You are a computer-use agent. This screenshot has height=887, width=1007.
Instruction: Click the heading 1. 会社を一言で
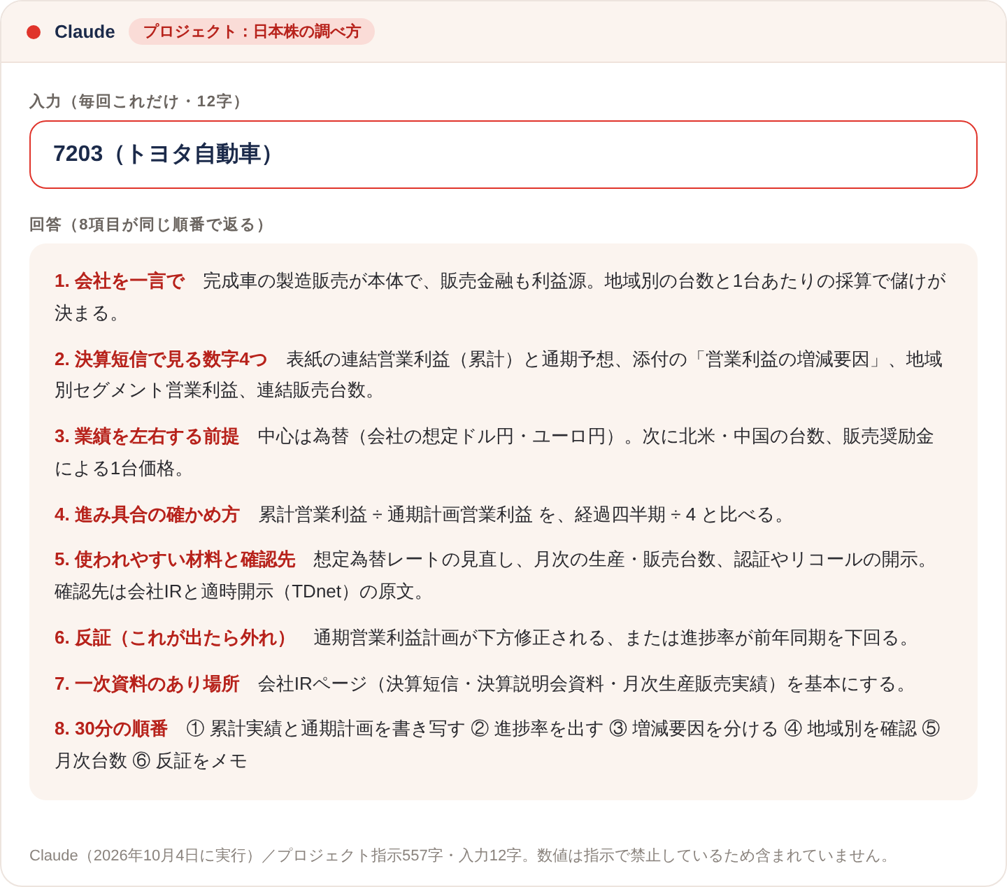tap(120, 281)
